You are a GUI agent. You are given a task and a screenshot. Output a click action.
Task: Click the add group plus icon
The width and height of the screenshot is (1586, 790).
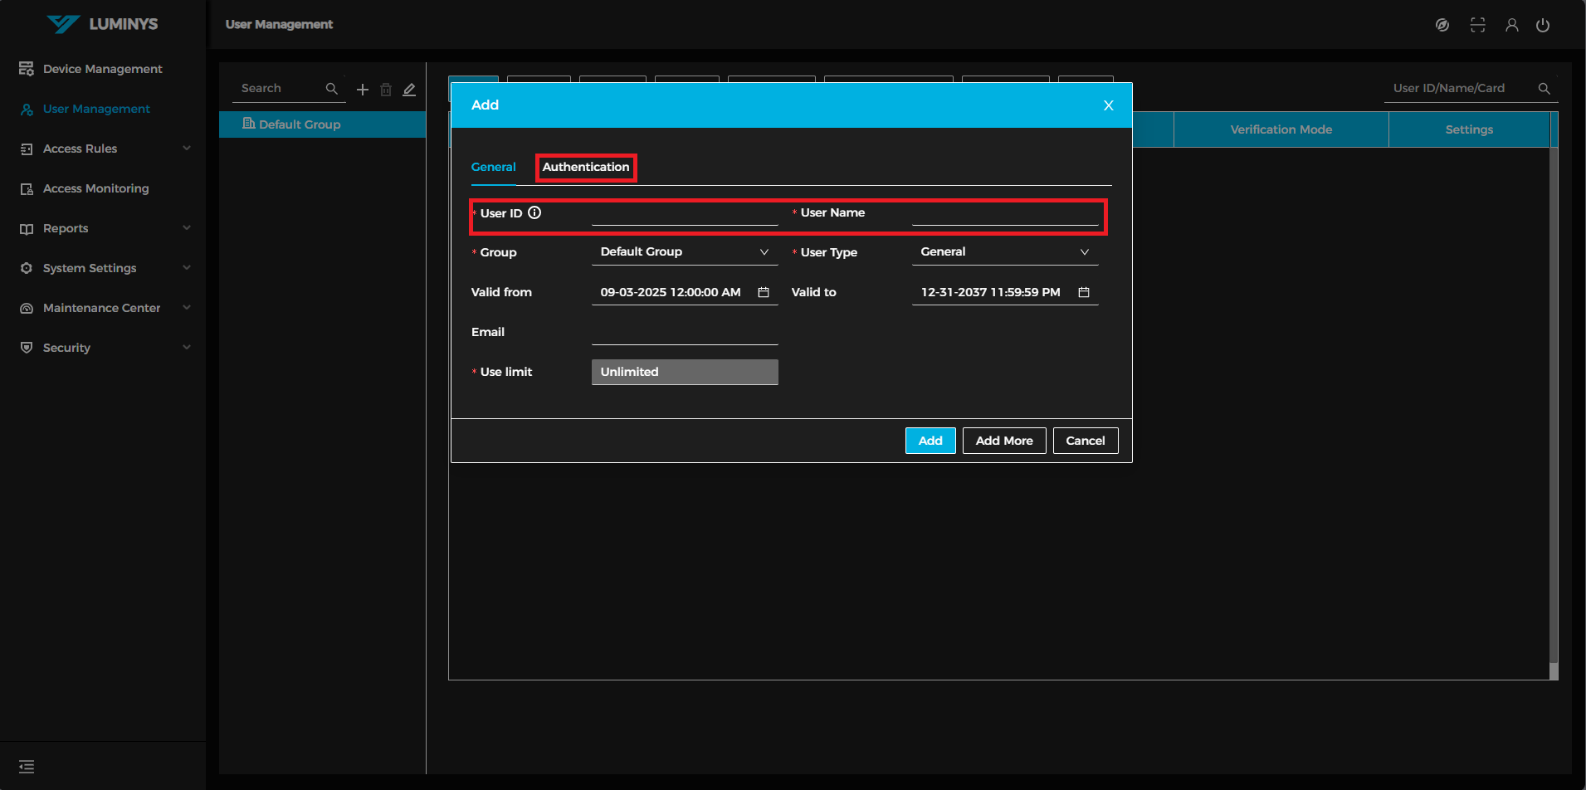click(363, 90)
